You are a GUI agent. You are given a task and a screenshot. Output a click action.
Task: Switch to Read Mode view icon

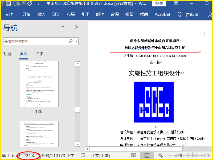pyautogui.click(x=134, y=155)
